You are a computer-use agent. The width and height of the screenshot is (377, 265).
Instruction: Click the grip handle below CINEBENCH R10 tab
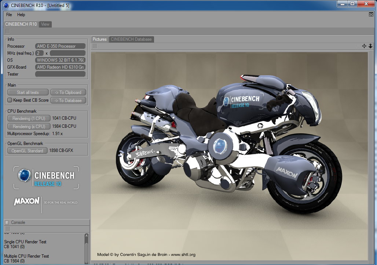[8, 31]
